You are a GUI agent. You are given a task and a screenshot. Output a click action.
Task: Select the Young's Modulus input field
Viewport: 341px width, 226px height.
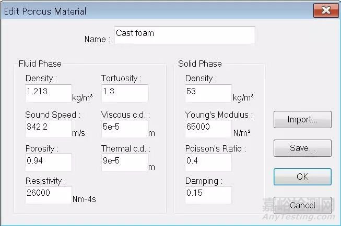[208, 129]
